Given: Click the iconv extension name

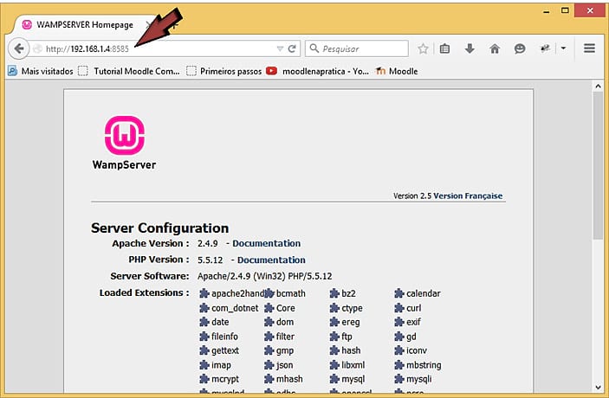Looking at the screenshot, I should click(417, 350).
